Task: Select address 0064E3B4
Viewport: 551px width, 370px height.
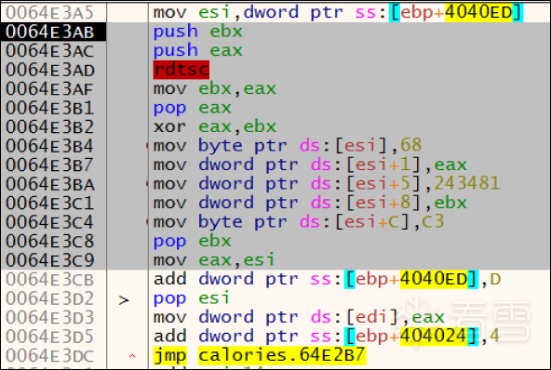Action: coord(50,146)
